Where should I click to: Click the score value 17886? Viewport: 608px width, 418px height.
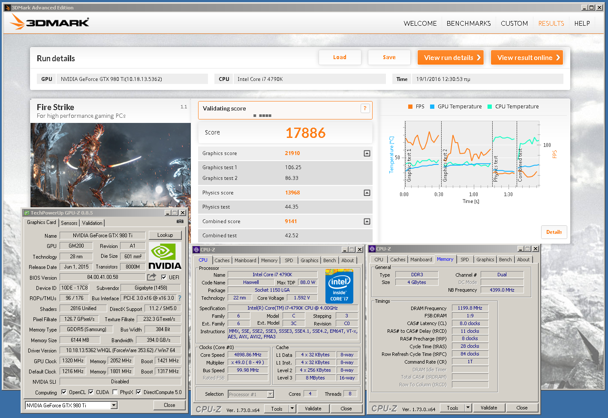(x=306, y=133)
